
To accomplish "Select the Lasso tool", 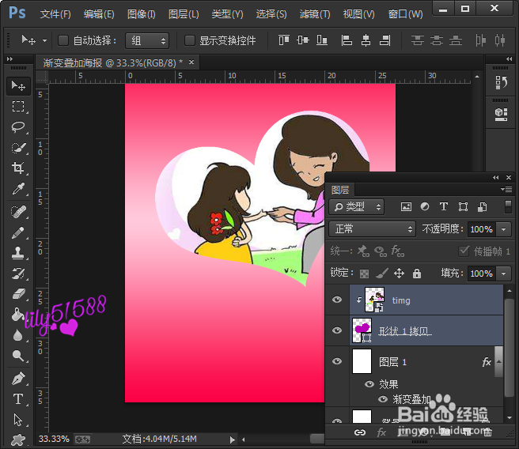I will tap(18, 127).
